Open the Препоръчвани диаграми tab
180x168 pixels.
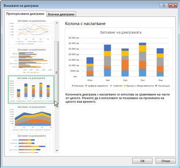point(25,14)
